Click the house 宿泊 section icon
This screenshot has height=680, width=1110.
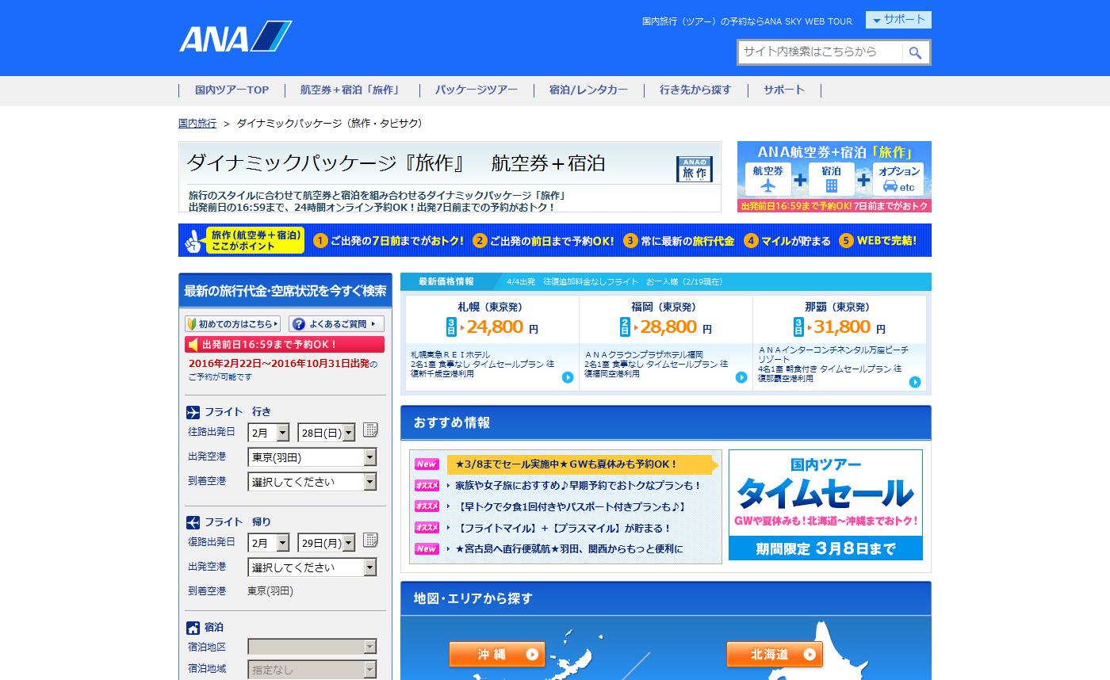click(193, 628)
